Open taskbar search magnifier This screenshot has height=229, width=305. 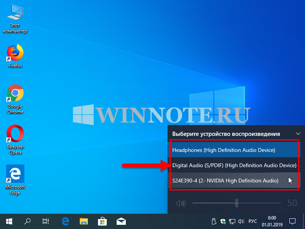pos(27,221)
